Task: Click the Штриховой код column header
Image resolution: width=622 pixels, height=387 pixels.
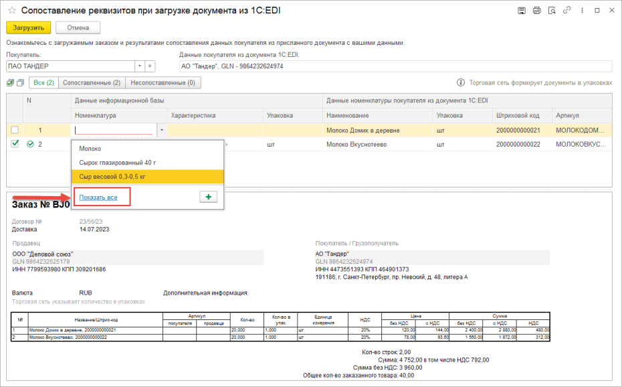Action: point(522,116)
